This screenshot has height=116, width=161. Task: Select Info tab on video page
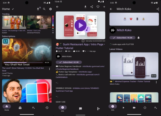[63, 108]
